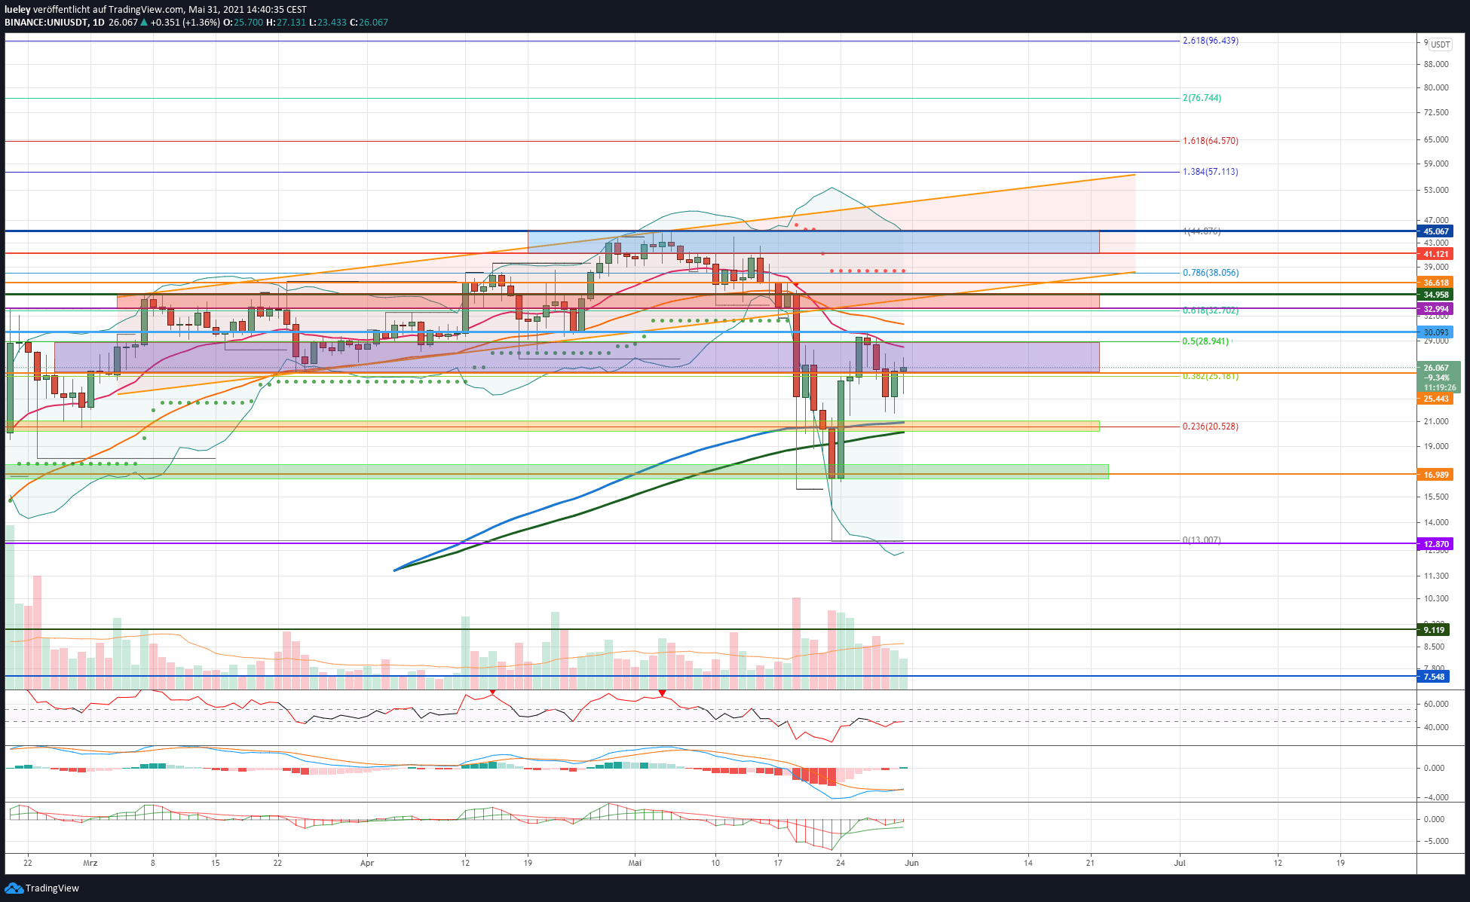Image resolution: width=1470 pixels, height=902 pixels.
Task: Click the 32.994 purple price tag
Action: pyautogui.click(x=1435, y=309)
